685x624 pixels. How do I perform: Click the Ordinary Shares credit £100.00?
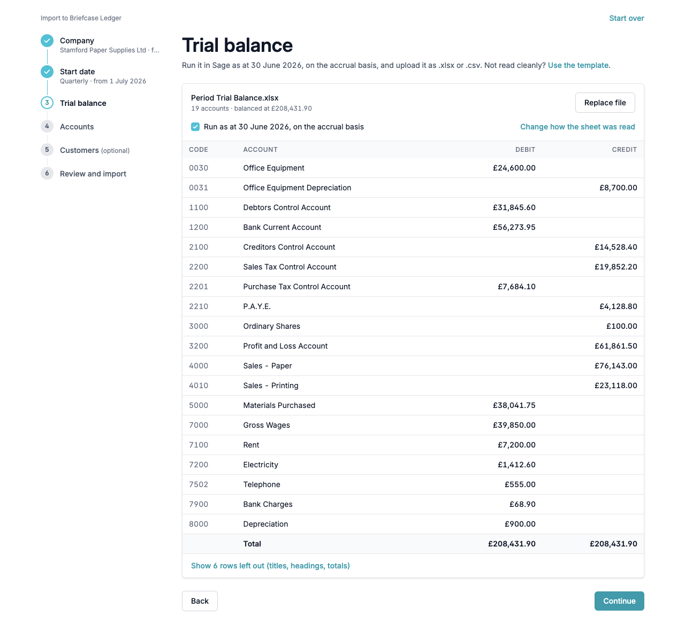point(622,326)
